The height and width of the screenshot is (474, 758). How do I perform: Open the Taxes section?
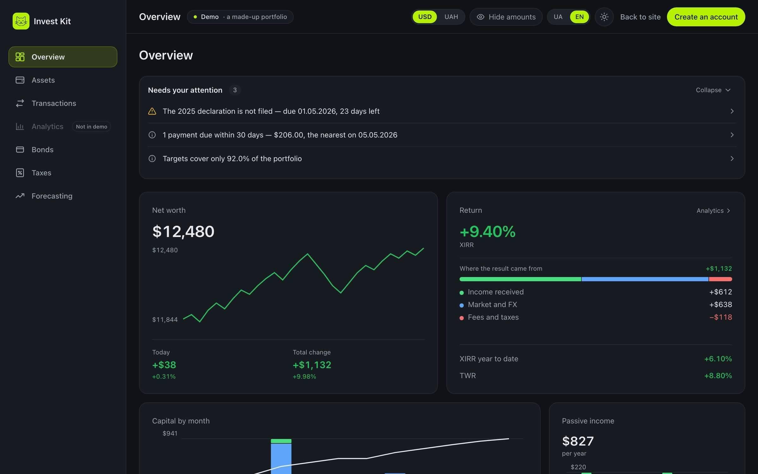pyautogui.click(x=63, y=173)
